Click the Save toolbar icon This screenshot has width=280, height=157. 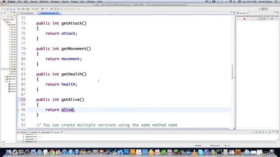coord(8,9)
